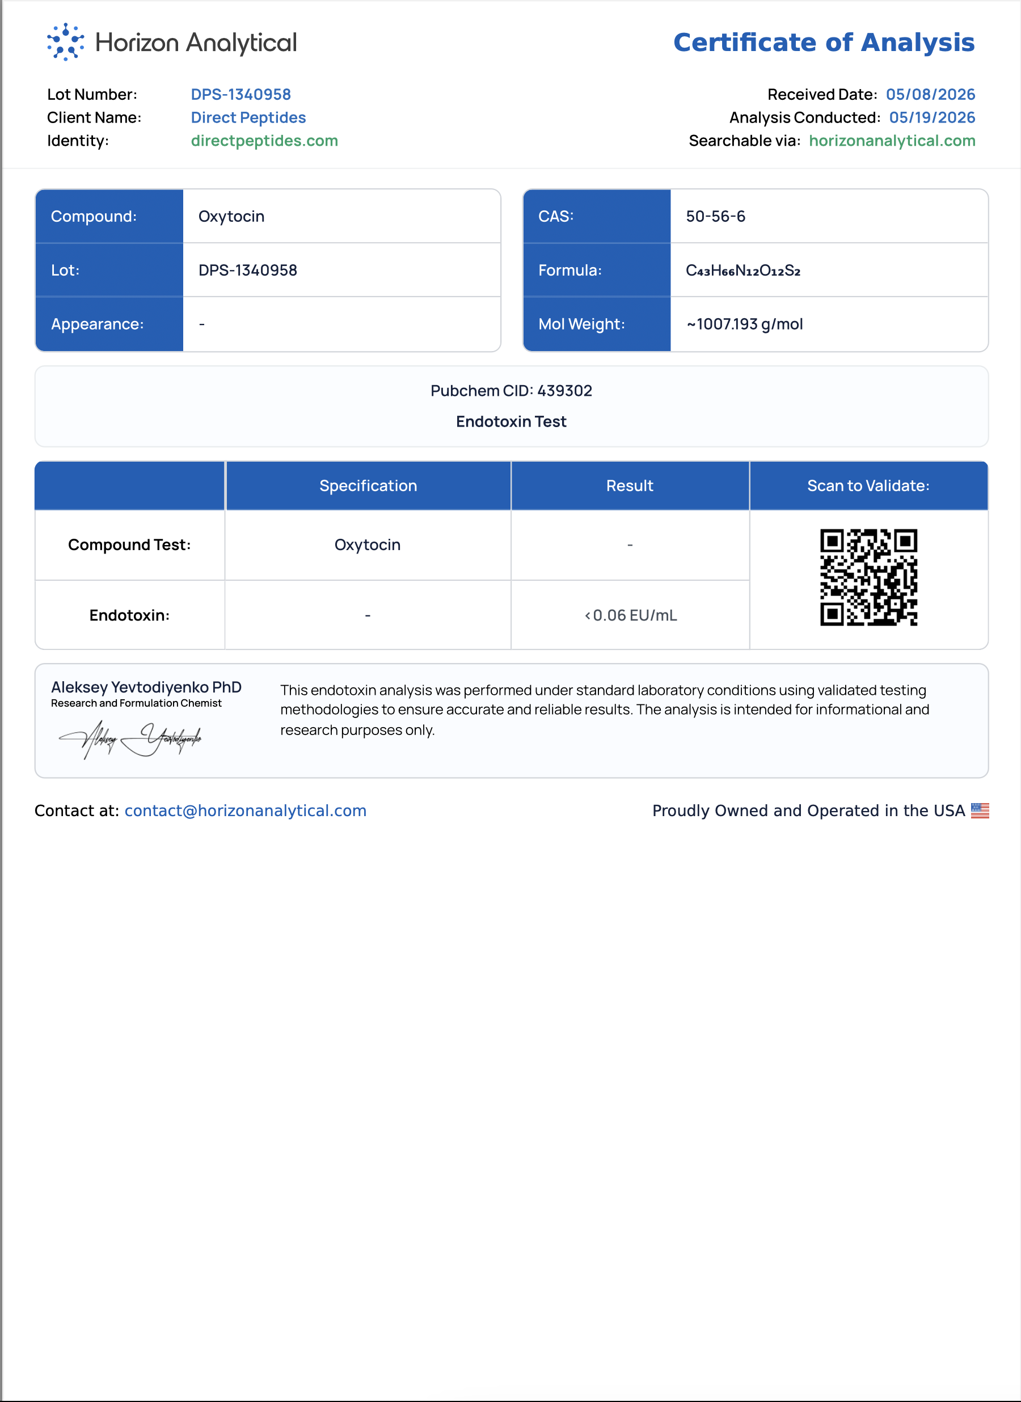This screenshot has height=1402, width=1021.
Task: Click the Endotoxin Test title
Action: pos(512,421)
